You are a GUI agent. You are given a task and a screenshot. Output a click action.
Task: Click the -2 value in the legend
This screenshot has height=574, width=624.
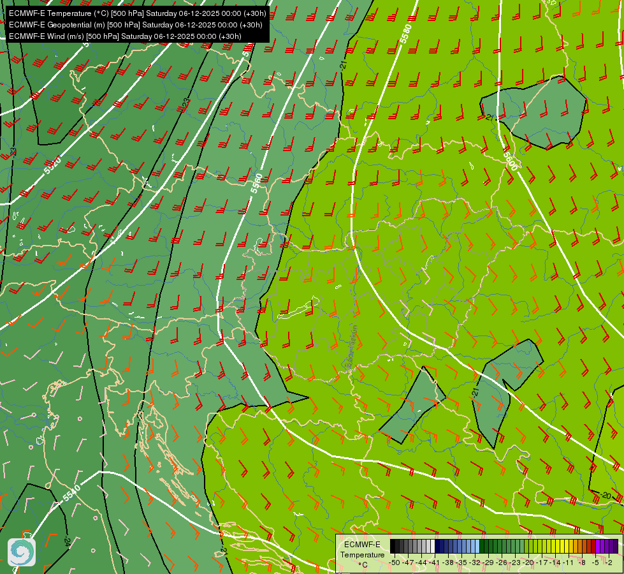[x=607, y=563]
